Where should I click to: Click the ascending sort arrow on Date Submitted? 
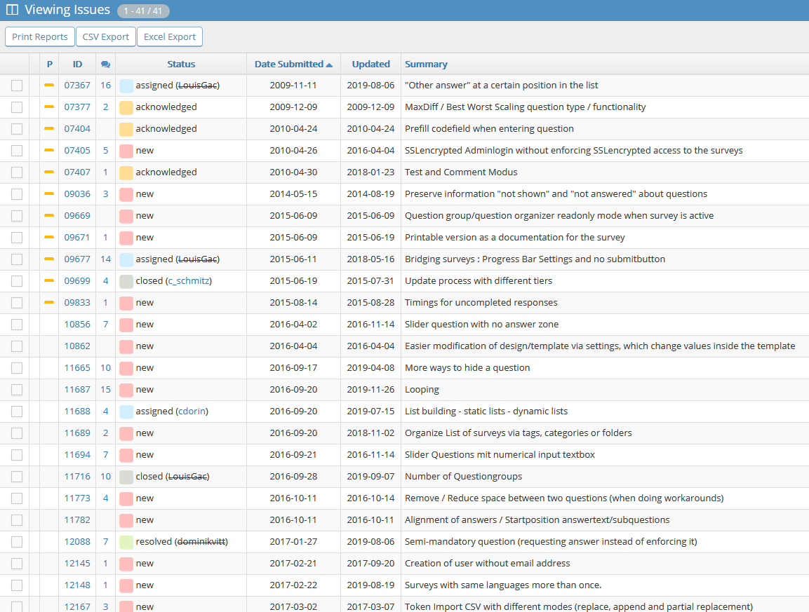click(x=329, y=64)
